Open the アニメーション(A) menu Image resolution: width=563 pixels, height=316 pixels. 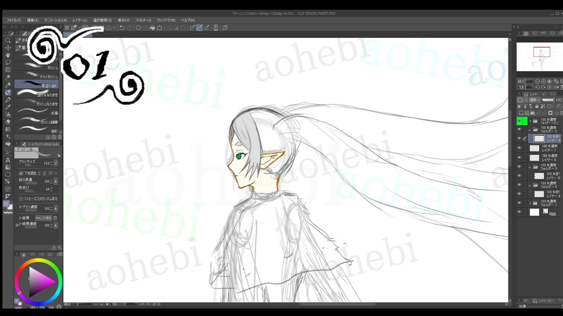tap(55, 20)
